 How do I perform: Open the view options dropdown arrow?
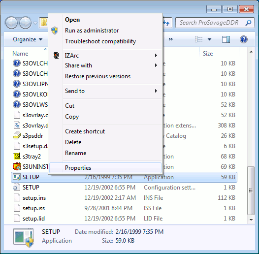tap(209, 39)
